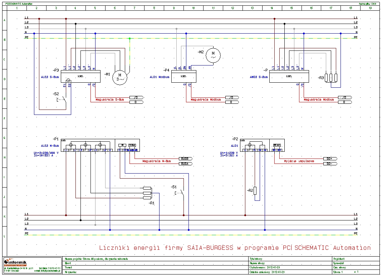382x277 pixels.
Task: Click the informik logo in the title block
Action: [x=15, y=262]
